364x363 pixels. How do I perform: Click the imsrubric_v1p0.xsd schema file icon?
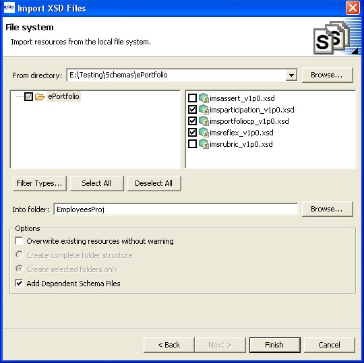pyautogui.click(x=204, y=144)
